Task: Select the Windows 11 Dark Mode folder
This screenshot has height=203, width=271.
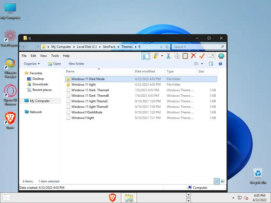Action: pos(141,79)
